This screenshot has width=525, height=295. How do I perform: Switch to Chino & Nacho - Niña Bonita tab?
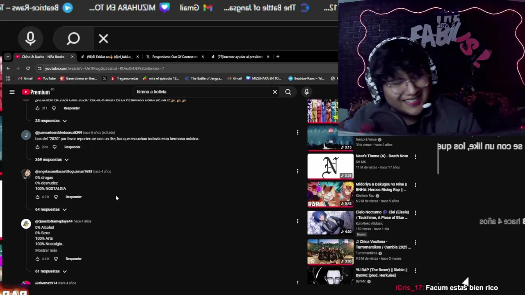tap(43, 57)
